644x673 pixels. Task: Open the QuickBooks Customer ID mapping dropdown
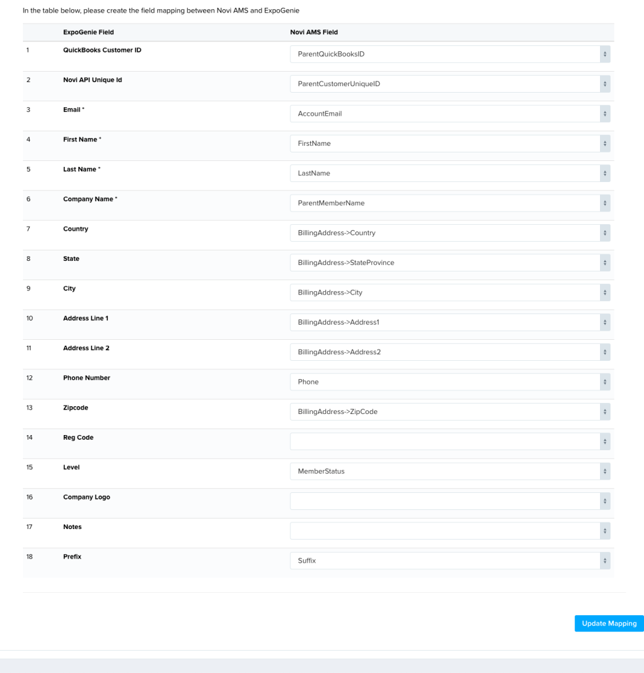(x=450, y=54)
